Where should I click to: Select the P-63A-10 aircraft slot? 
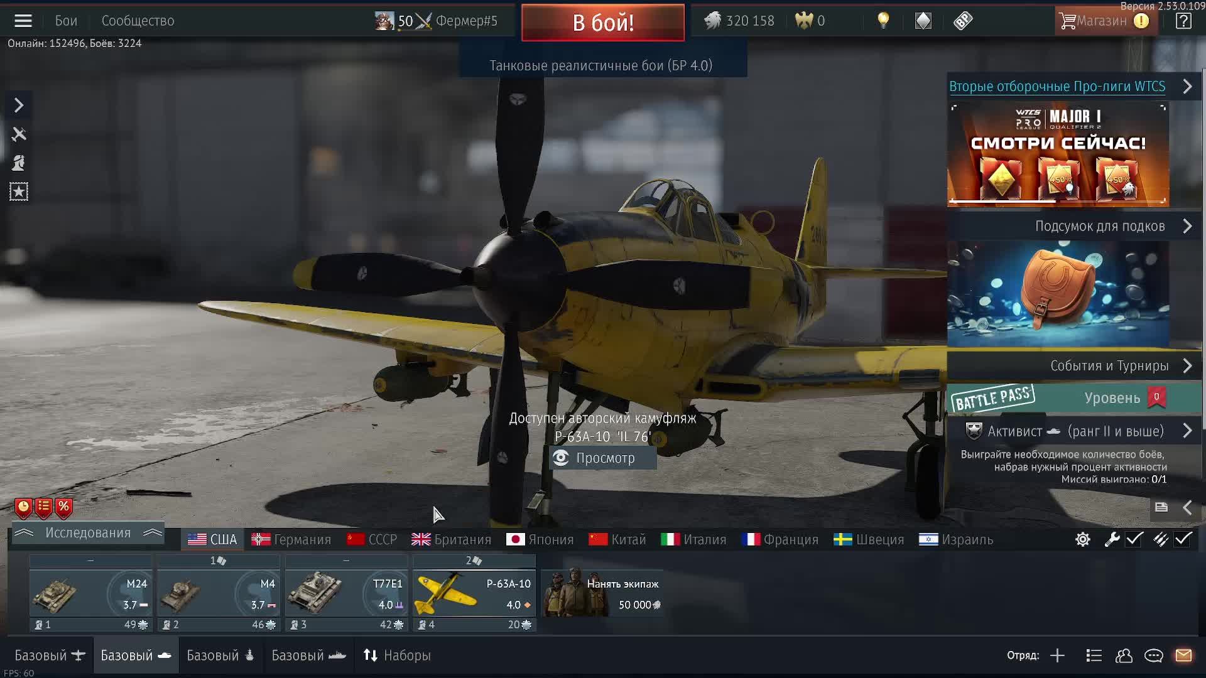point(474,593)
